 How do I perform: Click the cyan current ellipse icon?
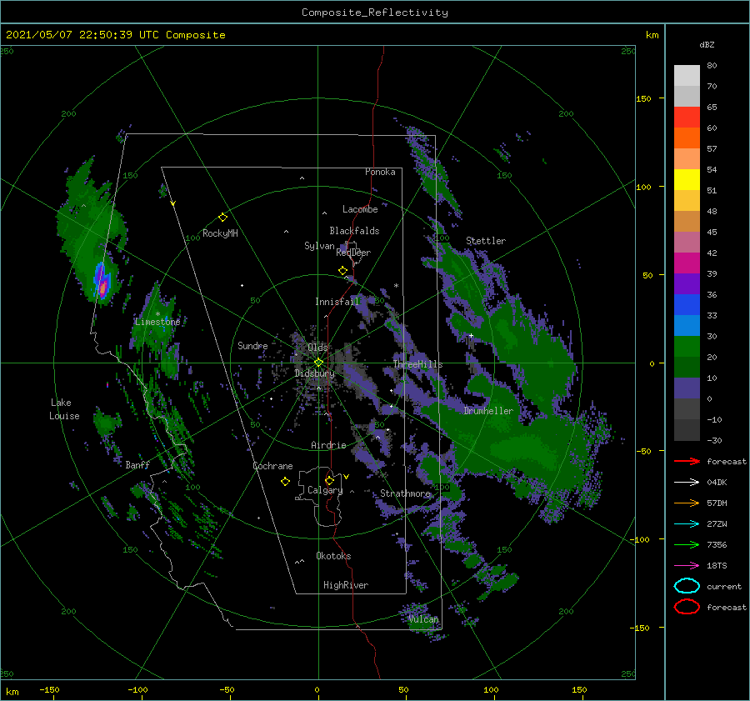[687, 586]
